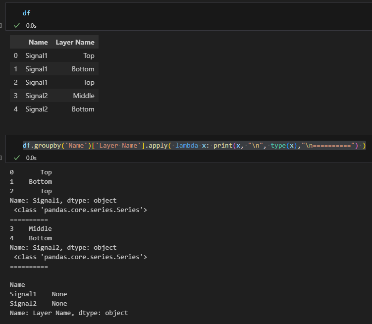The width and height of the screenshot is (372, 324).
Task: Click the 'Signal1 None' result line
Action: coord(39,294)
